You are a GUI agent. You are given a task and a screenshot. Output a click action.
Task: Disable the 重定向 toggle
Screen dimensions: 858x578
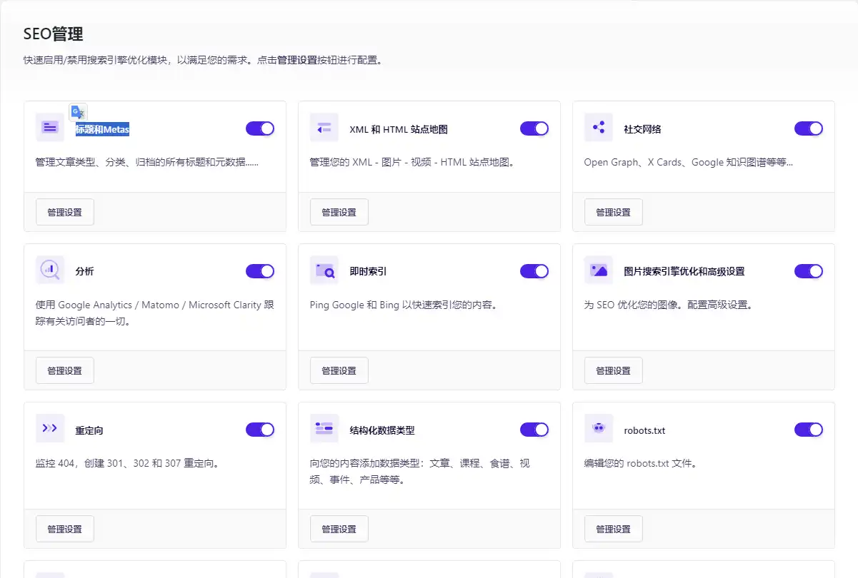point(259,429)
